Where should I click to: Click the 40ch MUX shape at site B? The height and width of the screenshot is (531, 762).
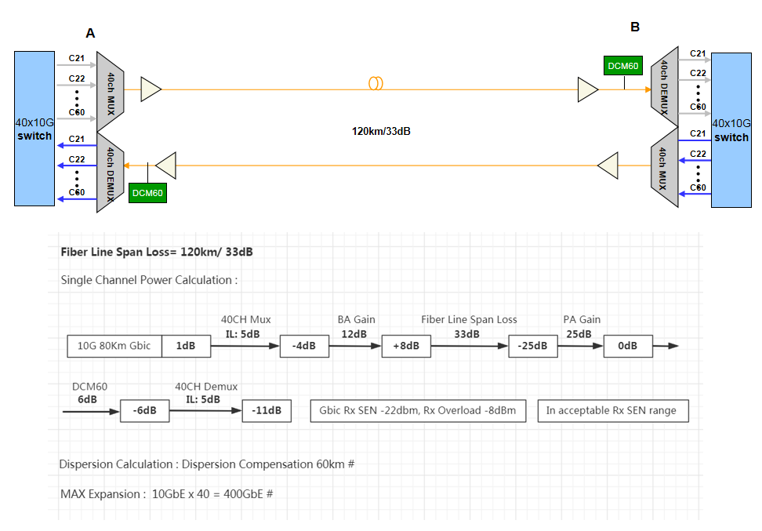pos(663,169)
